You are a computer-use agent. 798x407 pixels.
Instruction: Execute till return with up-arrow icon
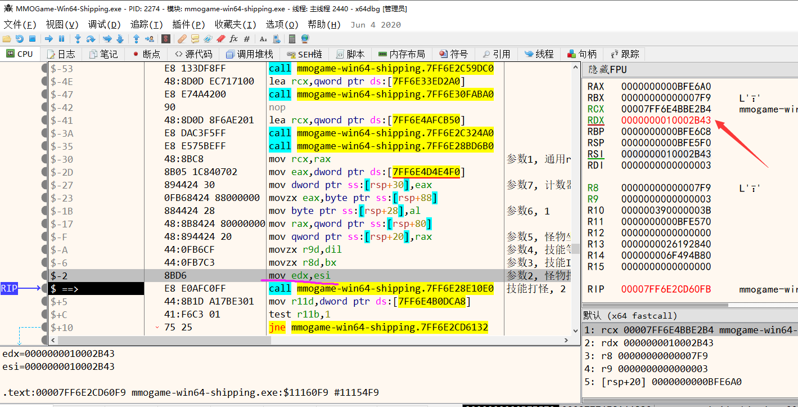[136, 39]
